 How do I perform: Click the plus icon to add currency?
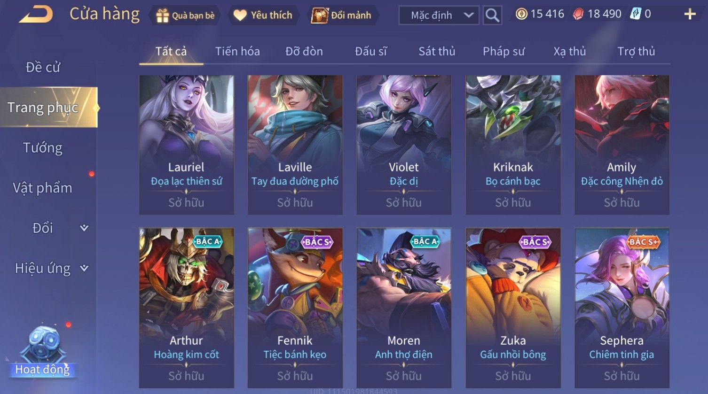click(x=689, y=15)
